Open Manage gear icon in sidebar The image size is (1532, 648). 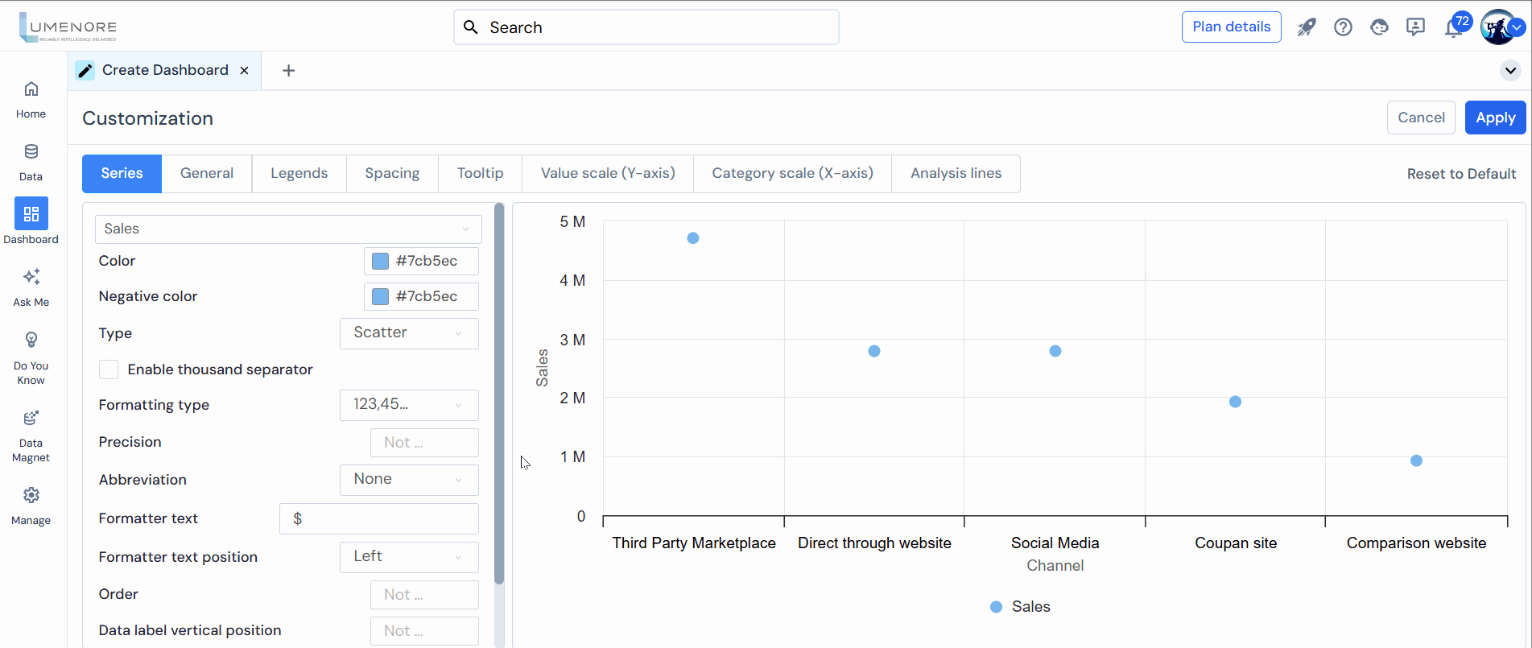coord(31,495)
